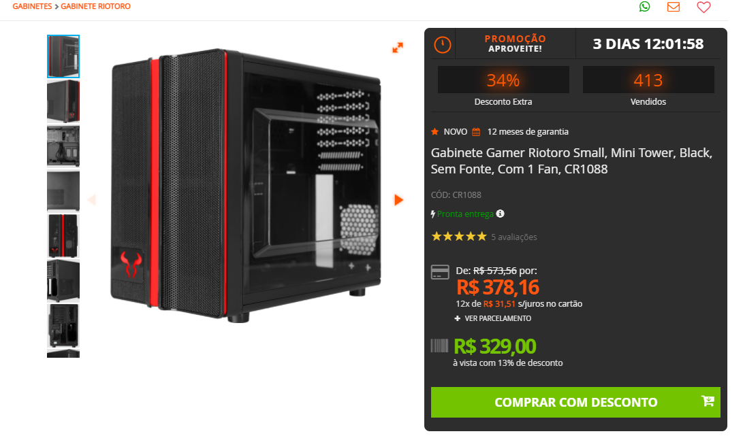
Task: Expand product image to fullscreen
Action: point(398,48)
